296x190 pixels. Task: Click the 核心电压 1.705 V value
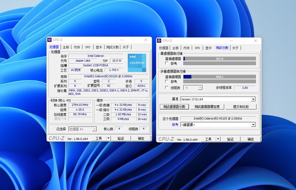pos(114,70)
